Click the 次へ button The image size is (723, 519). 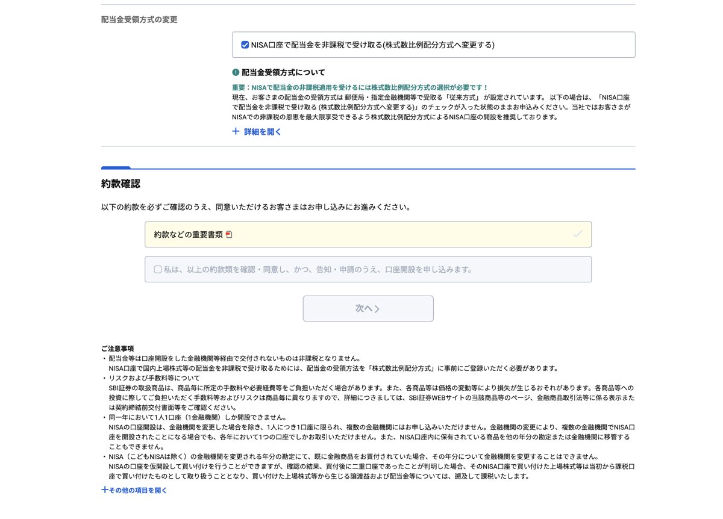[368, 308]
